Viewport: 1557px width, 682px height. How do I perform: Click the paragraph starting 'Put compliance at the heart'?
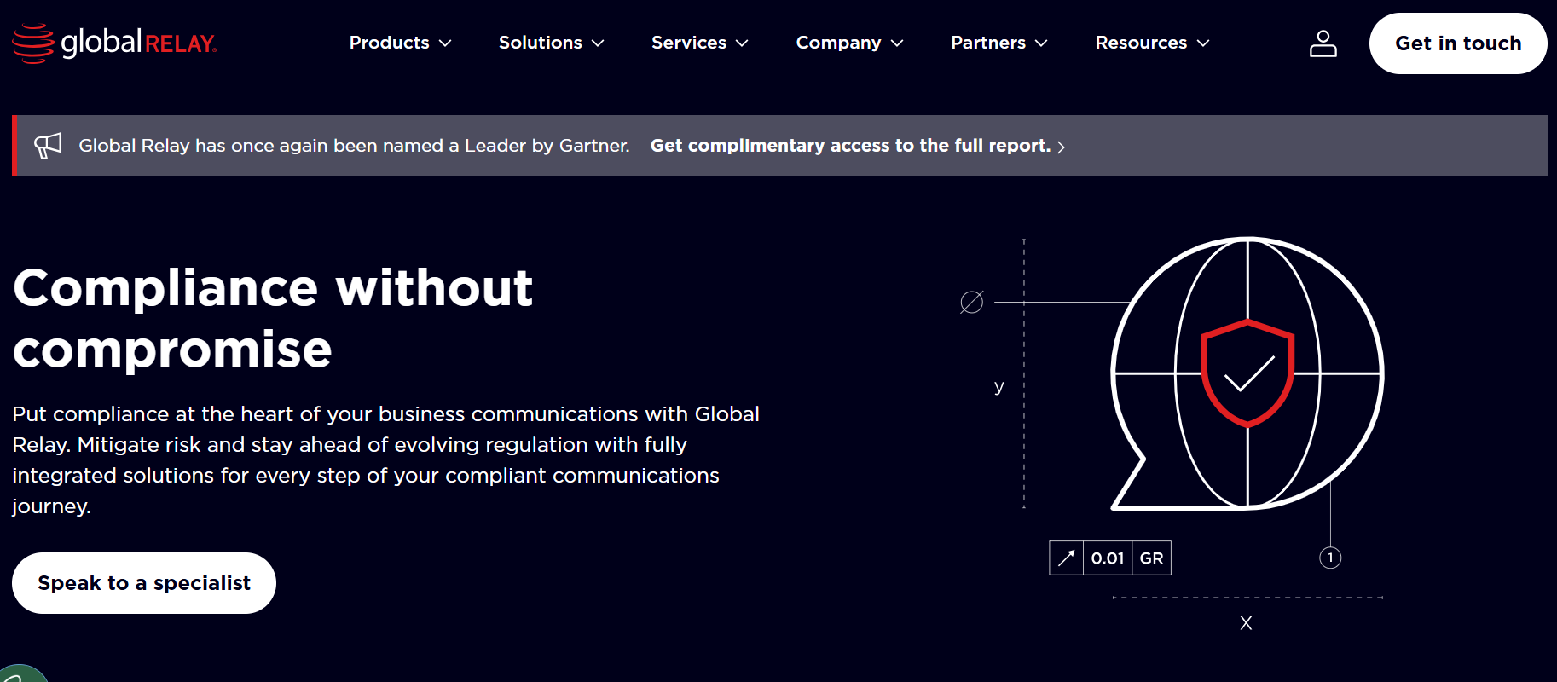click(385, 459)
